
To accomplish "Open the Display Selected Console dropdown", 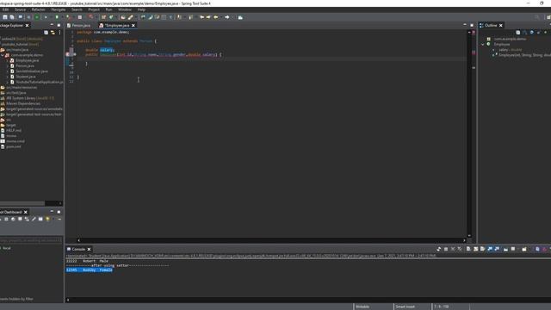I will coord(517,249).
